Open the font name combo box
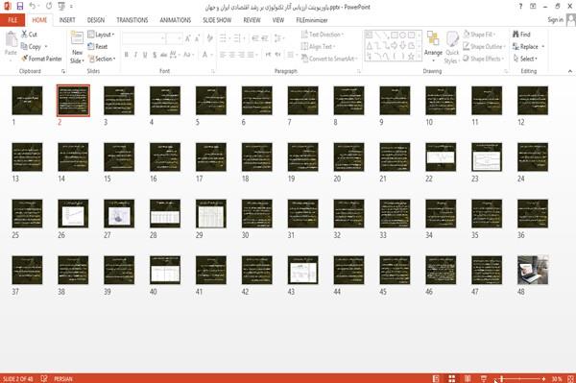 coord(143,37)
